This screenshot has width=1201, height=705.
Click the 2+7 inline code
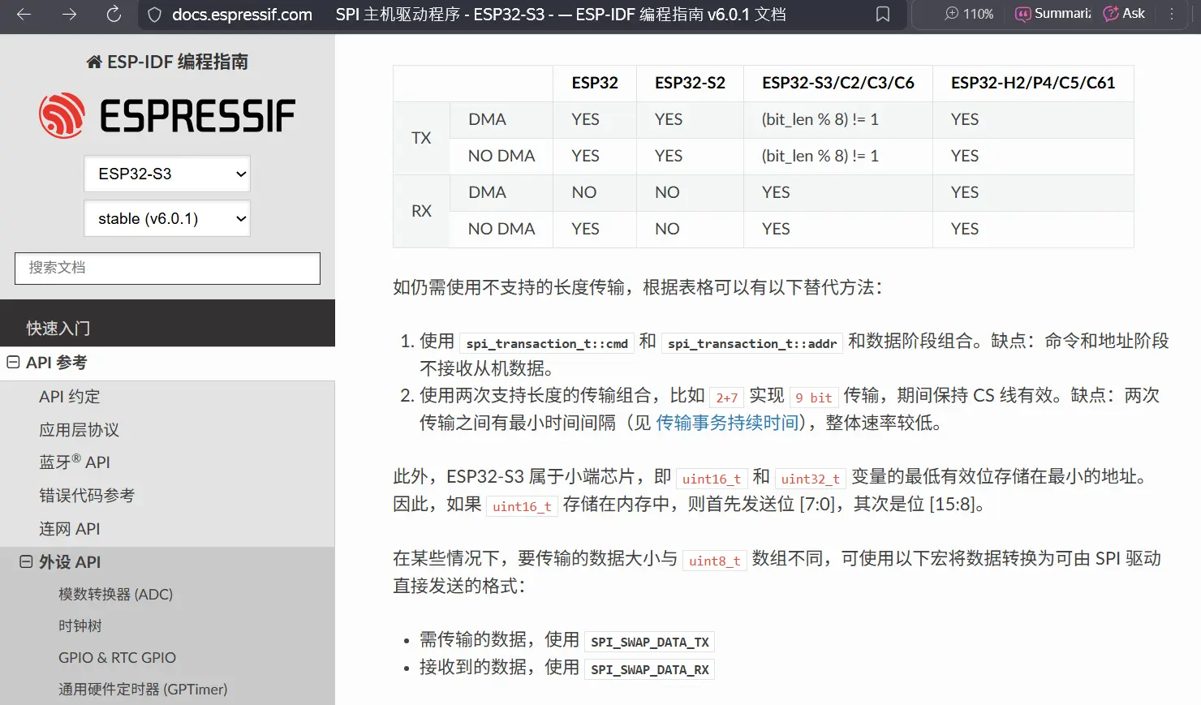[726, 398]
